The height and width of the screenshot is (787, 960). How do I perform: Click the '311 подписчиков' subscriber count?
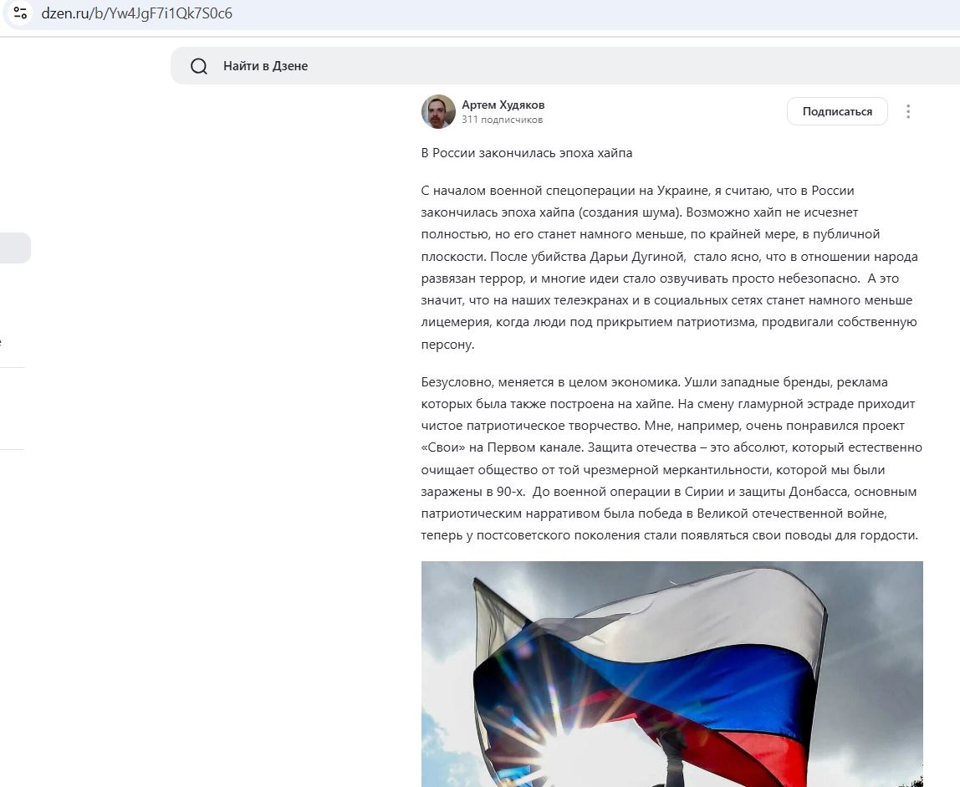502,120
